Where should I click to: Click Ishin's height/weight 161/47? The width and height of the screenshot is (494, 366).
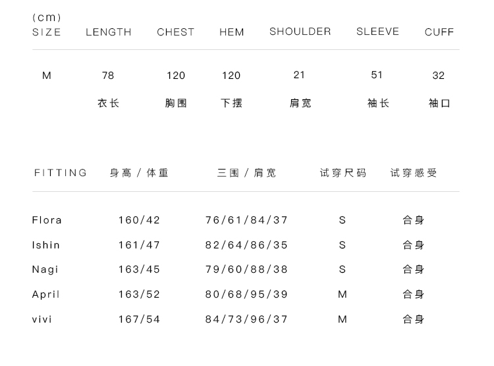(140, 245)
